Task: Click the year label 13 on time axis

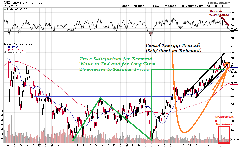Action: pyautogui.click(x=114, y=145)
